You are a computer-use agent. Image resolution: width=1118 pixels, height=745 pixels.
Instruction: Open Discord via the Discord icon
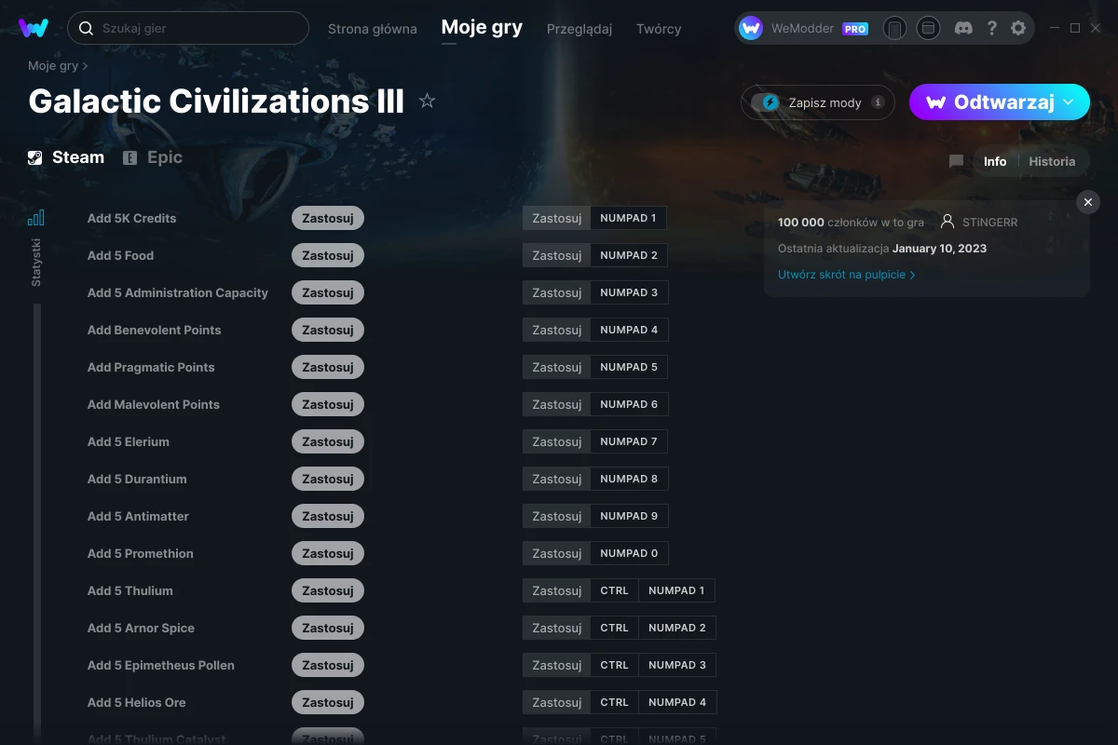pos(964,28)
